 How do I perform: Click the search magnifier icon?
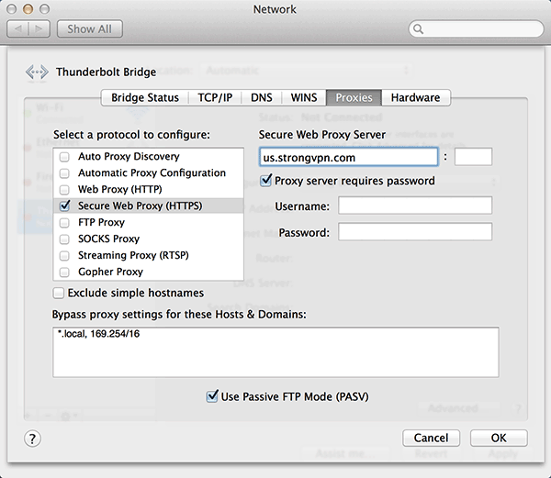pyautogui.click(x=418, y=28)
